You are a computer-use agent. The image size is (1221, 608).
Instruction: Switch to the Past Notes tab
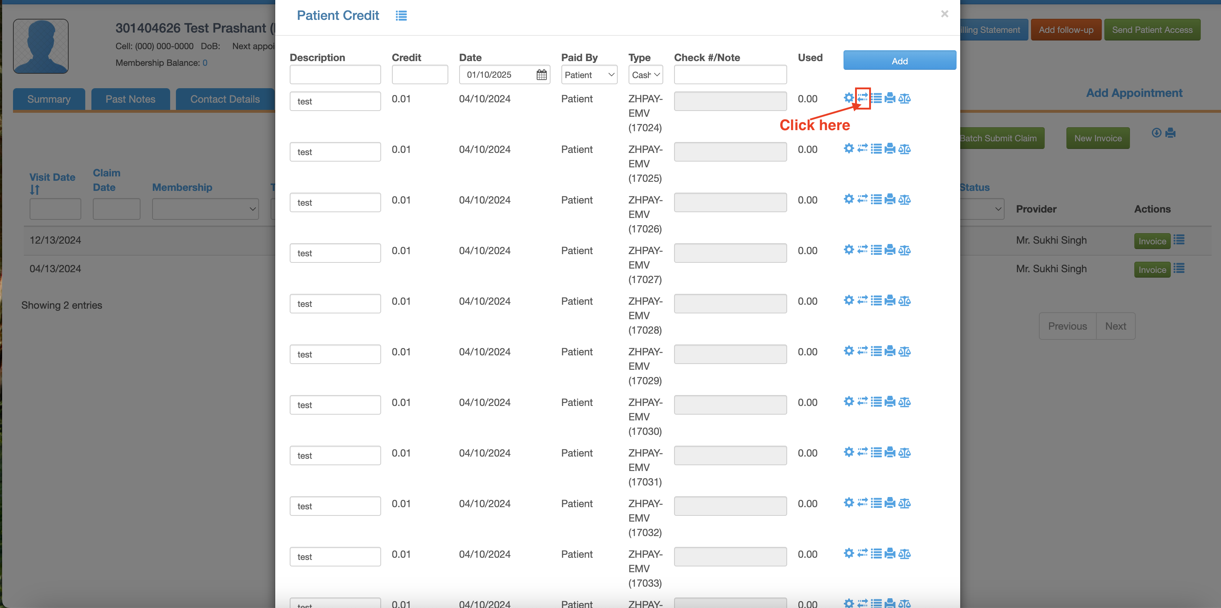(130, 99)
